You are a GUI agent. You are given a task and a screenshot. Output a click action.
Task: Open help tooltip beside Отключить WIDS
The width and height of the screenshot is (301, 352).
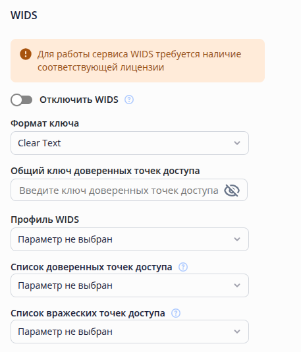tap(129, 100)
